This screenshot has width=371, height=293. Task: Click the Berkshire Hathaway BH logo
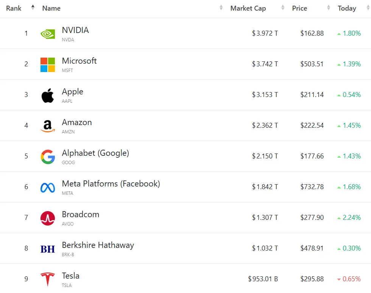[48, 249]
